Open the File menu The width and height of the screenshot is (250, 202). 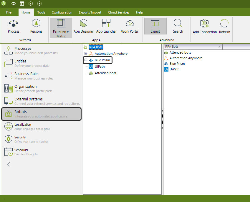click(x=9, y=12)
